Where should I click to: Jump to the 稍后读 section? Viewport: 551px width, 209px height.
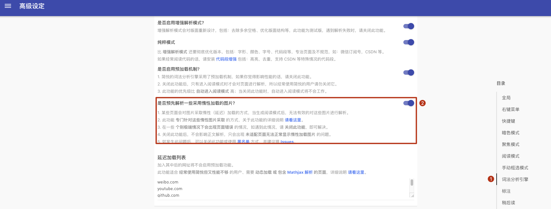[x=508, y=203]
